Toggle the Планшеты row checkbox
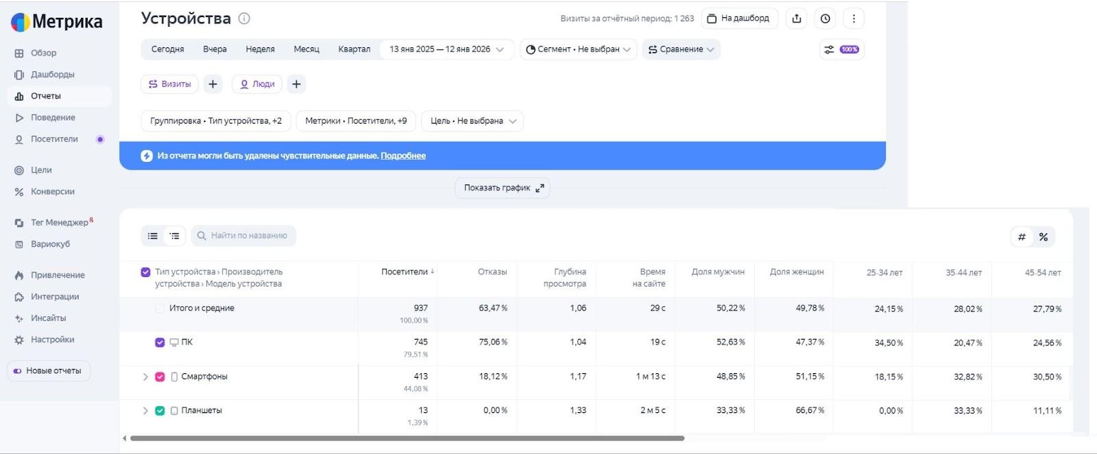The width and height of the screenshot is (1097, 454). point(160,411)
